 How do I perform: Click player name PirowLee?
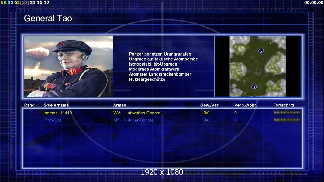(x=53, y=120)
